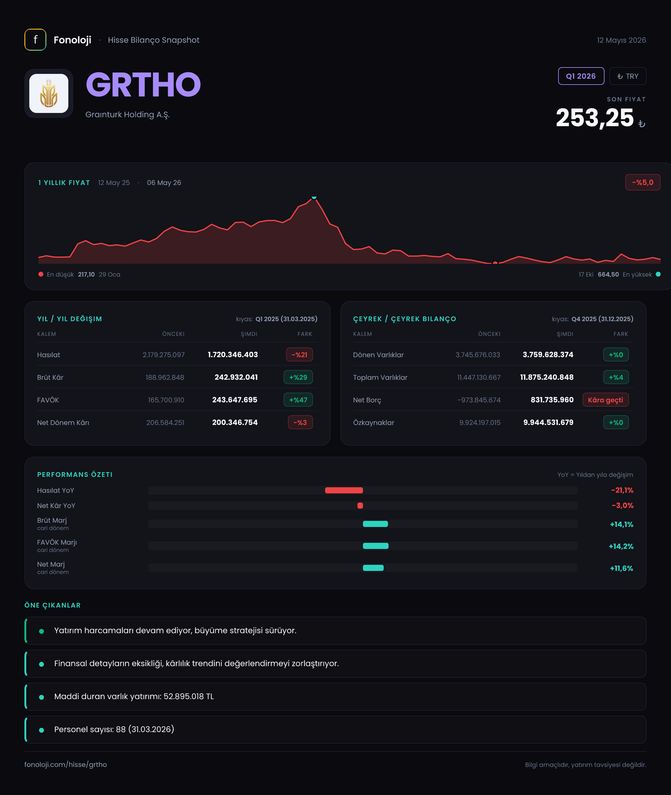Click the Hasılat current value 1.720.346.403
The height and width of the screenshot is (795, 671).
click(x=233, y=354)
